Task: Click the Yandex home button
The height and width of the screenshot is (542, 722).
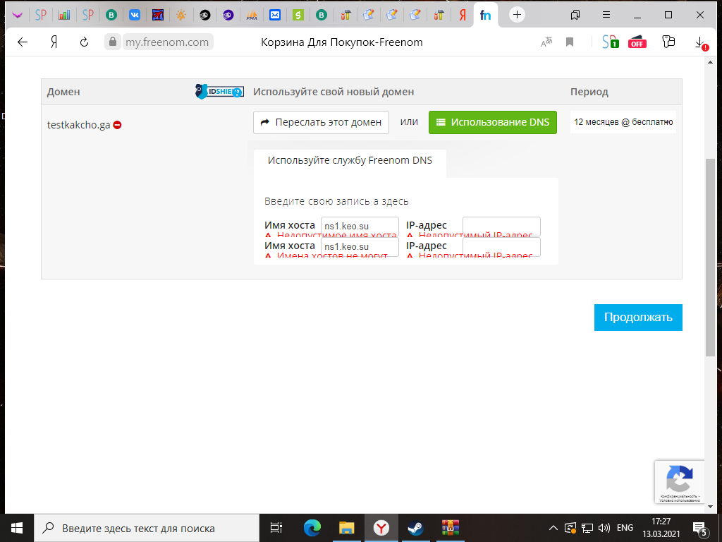Action: click(x=54, y=42)
